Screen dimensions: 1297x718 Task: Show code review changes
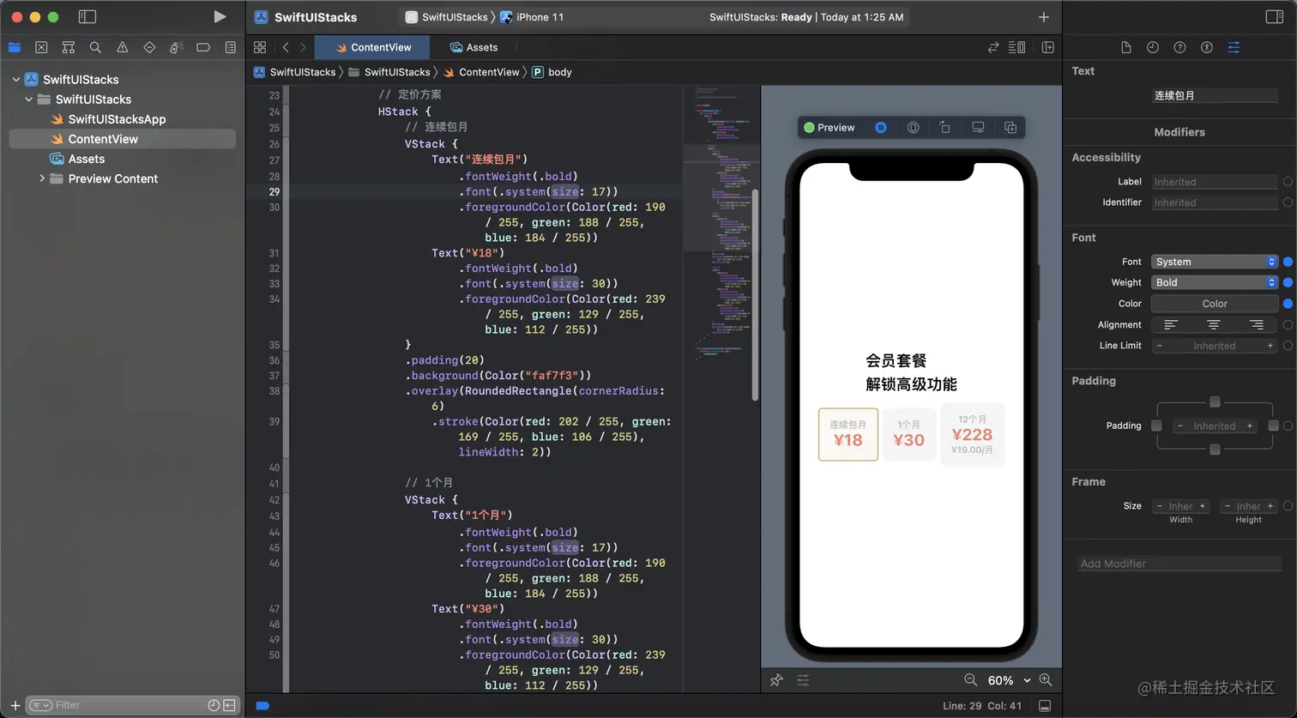click(x=993, y=47)
